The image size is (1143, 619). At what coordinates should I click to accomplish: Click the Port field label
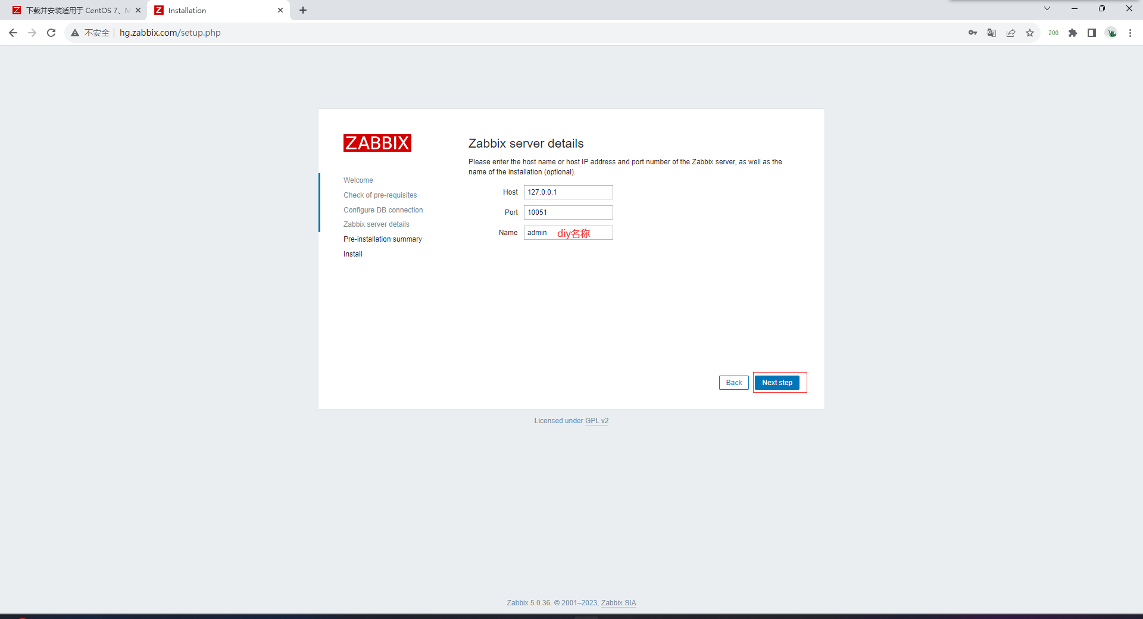(x=511, y=212)
